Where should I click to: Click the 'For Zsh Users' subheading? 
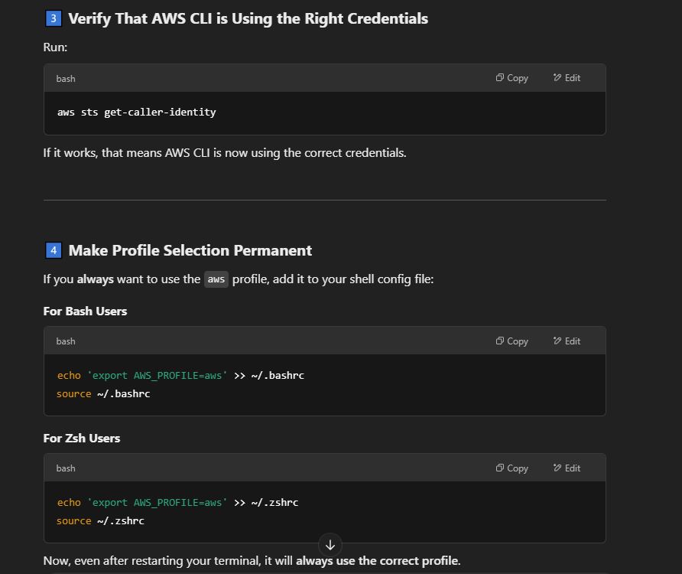click(x=82, y=439)
